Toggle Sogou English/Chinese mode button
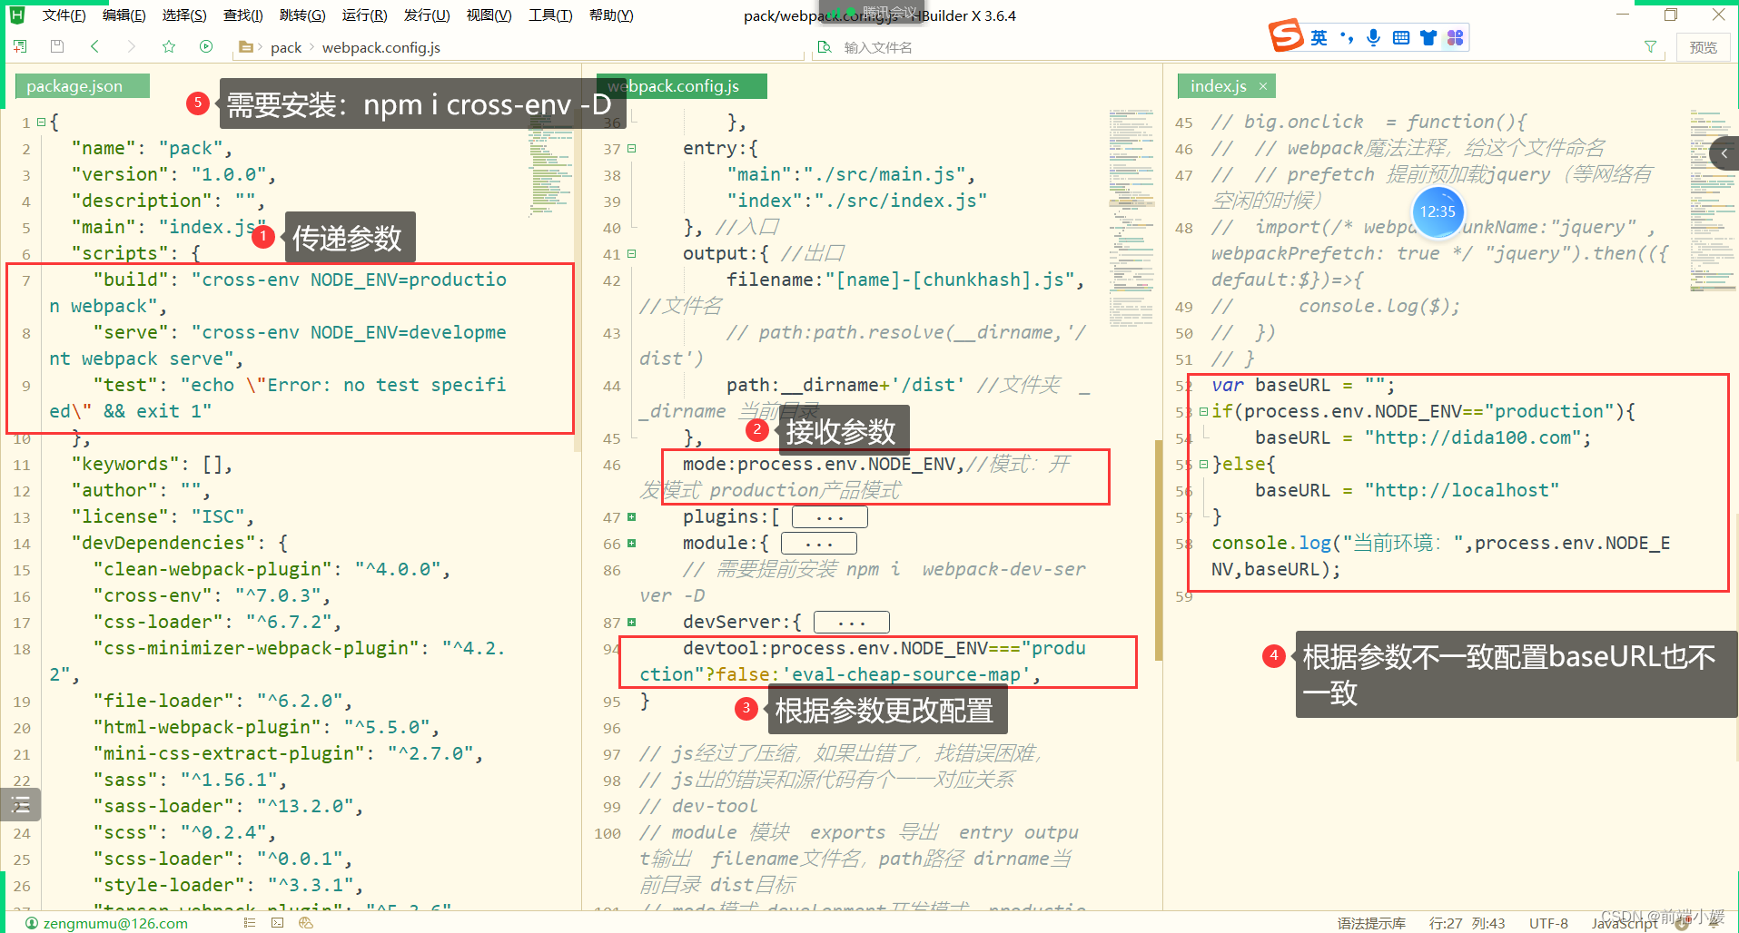 click(1319, 37)
